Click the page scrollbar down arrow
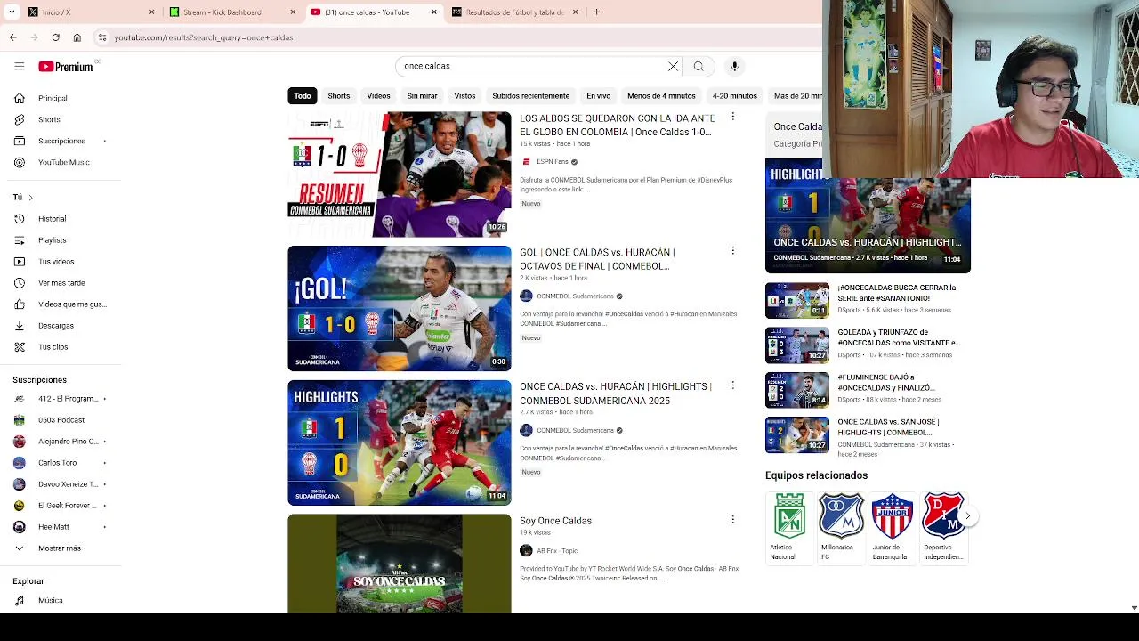 click(x=1134, y=607)
